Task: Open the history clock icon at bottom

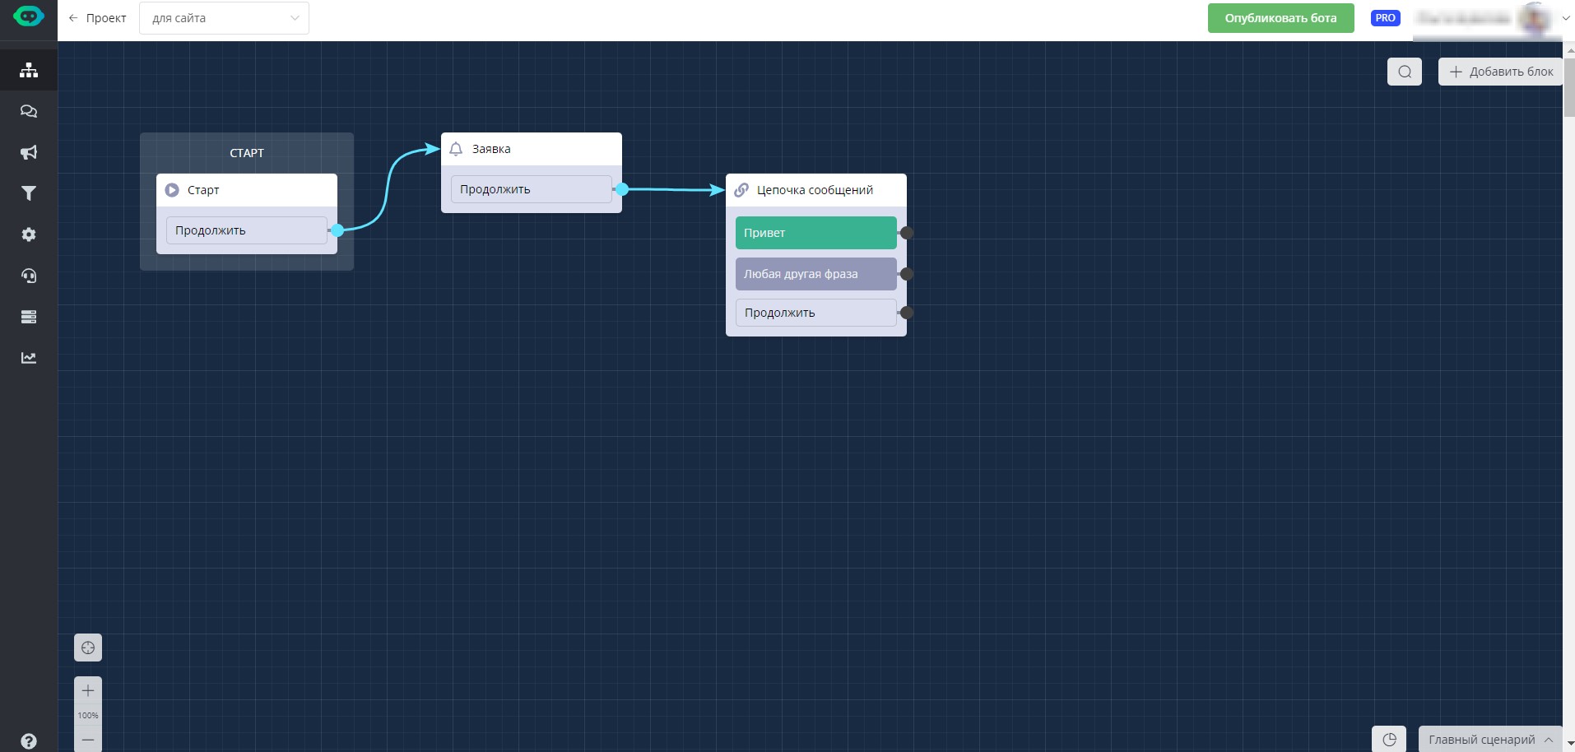Action: [1389, 739]
